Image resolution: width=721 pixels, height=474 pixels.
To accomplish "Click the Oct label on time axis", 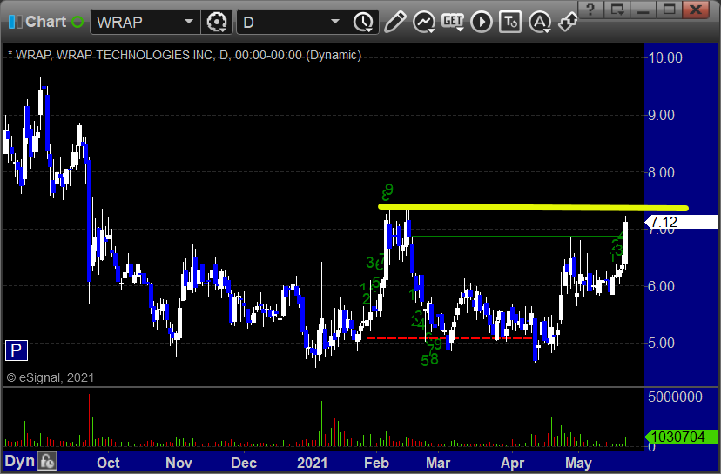I will (x=108, y=463).
